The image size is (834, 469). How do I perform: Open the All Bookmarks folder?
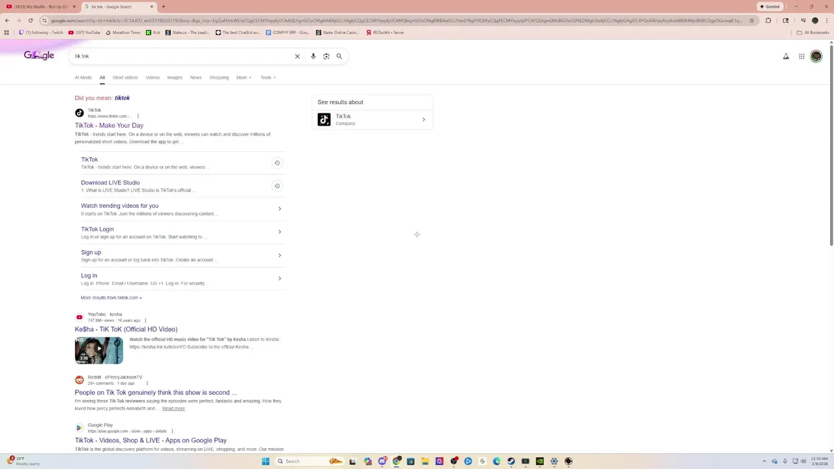tap(812, 32)
